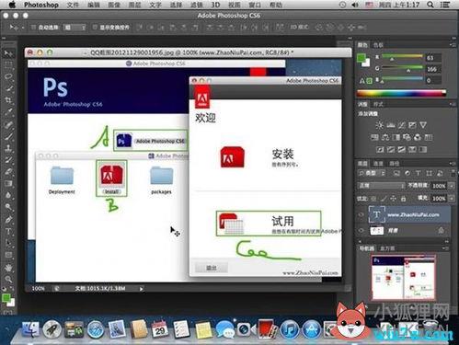The width and height of the screenshot is (459, 345).
Task: Pick the Brush tool
Action: pyautogui.click(x=8, y=136)
